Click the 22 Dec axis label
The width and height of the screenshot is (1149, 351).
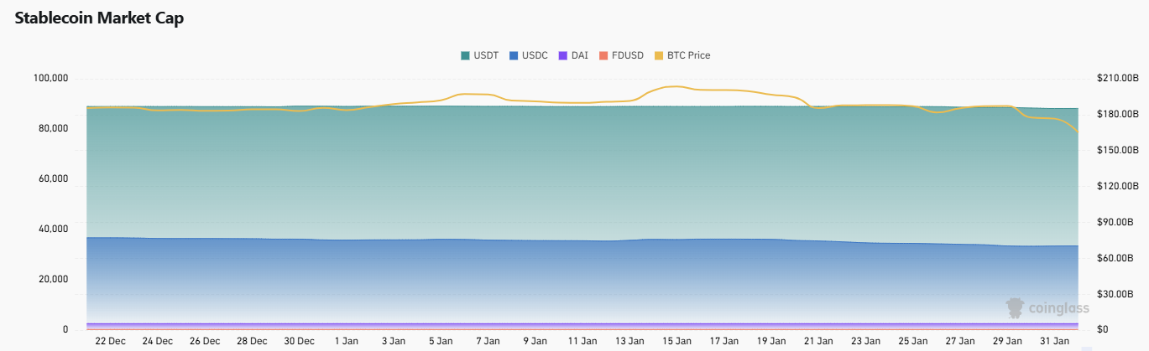111,342
